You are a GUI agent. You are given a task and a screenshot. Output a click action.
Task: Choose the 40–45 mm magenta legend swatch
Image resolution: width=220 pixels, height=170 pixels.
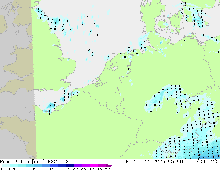click(x=94, y=165)
